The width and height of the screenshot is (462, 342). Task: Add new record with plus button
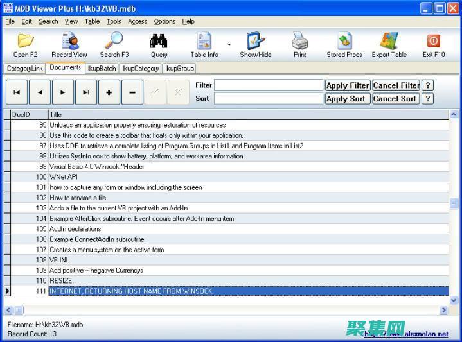[109, 92]
